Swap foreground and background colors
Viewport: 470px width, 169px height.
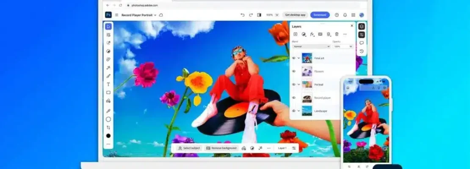108,128
